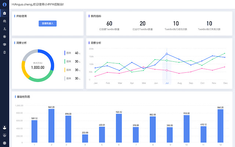
Task: Click the blue line's highlighted Jul data point
Action: pos(167,54)
